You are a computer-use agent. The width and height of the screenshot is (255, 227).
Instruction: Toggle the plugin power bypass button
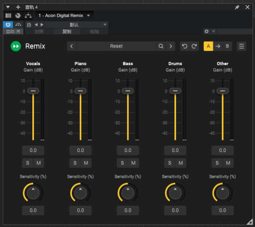pyautogui.click(x=8, y=25)
